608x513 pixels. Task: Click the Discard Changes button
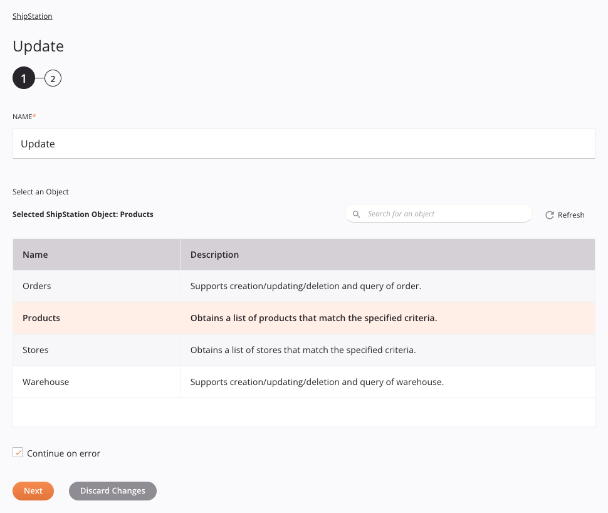point(113,491)
